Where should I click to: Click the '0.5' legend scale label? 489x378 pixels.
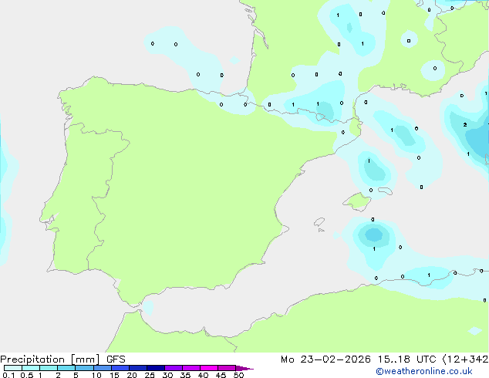coord(26,375)
